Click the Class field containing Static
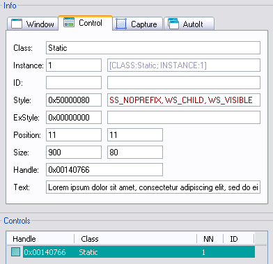The image size is (273, 264). pyautogui.click(x=153, y=48)
